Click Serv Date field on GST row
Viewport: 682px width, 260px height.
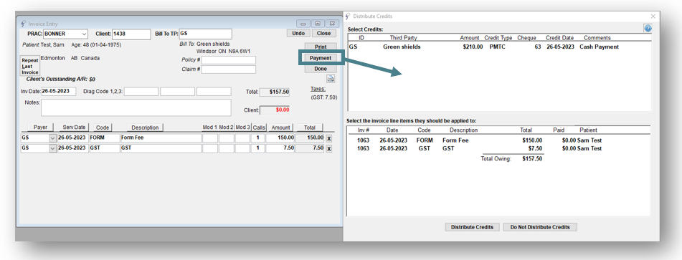pos(73,148)
